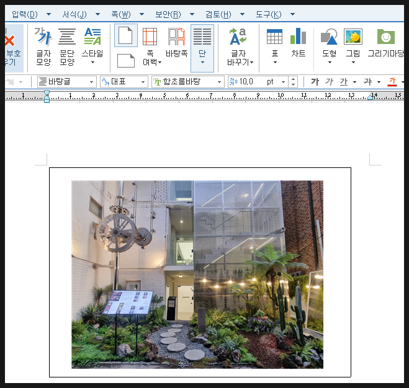Expand arrow next to 검토(H) menu
409x388 pixels.
tap(242, 14)
